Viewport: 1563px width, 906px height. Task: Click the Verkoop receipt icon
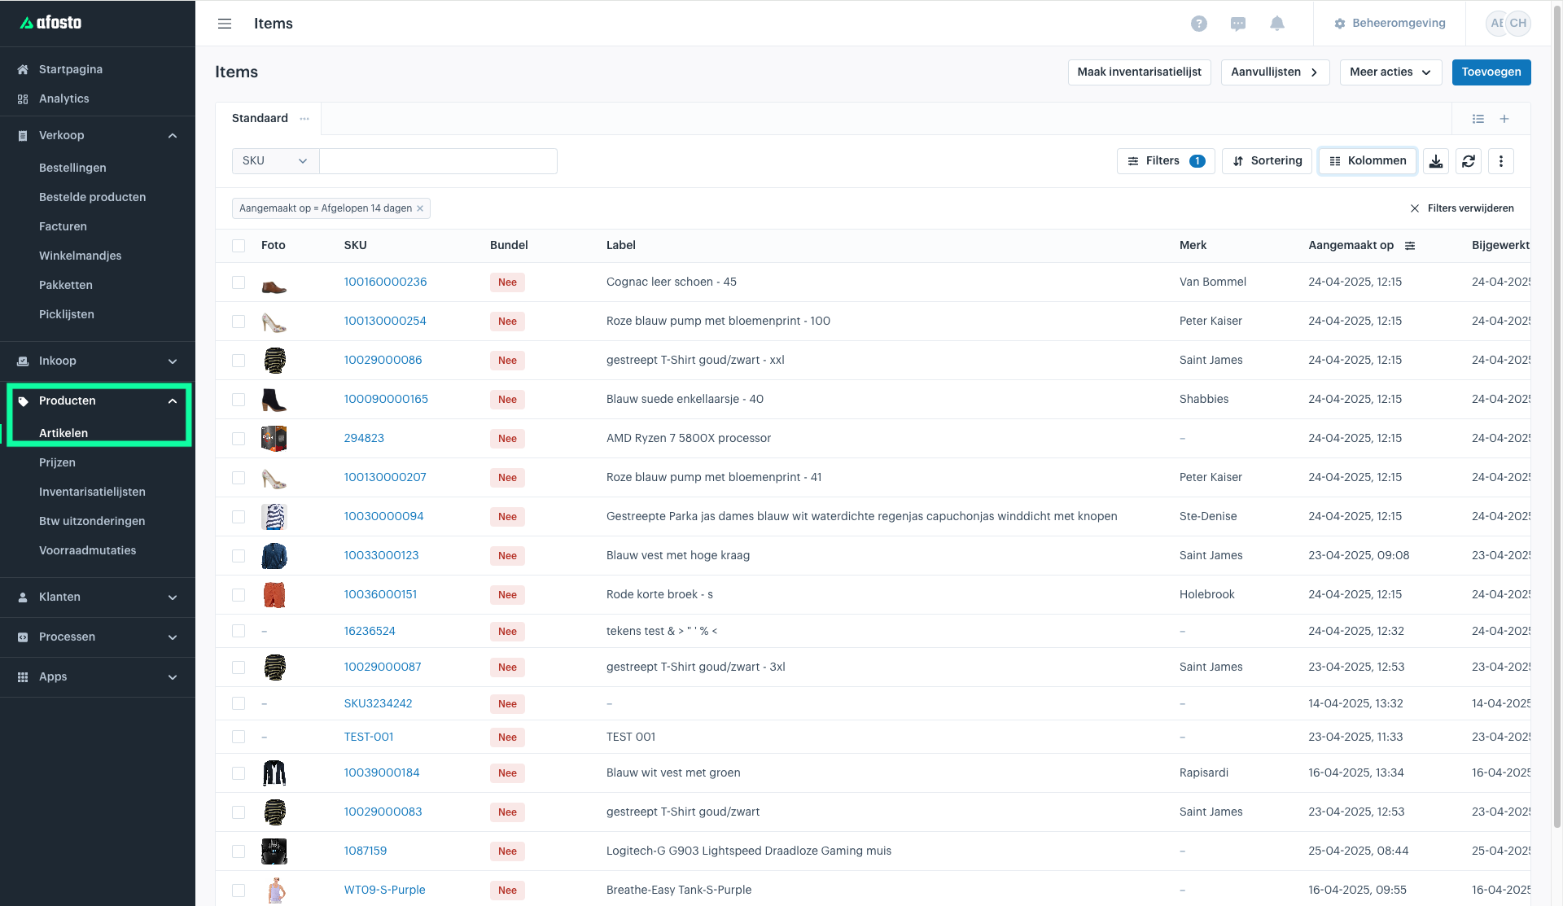tap(23, 135)
